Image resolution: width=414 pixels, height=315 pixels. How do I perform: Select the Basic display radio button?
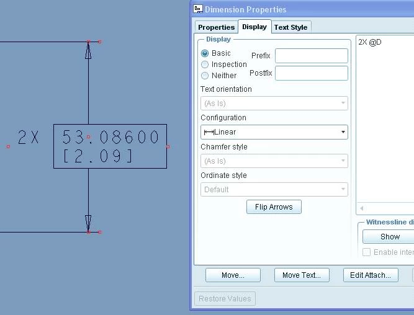pos(205,53)
